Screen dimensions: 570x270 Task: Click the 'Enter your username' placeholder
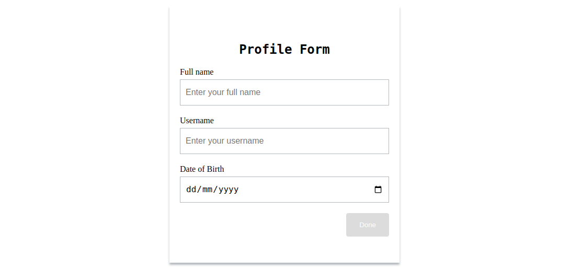225,141
